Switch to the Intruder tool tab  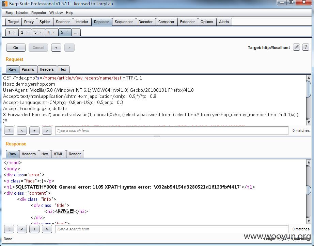click(x=82, y=22)
